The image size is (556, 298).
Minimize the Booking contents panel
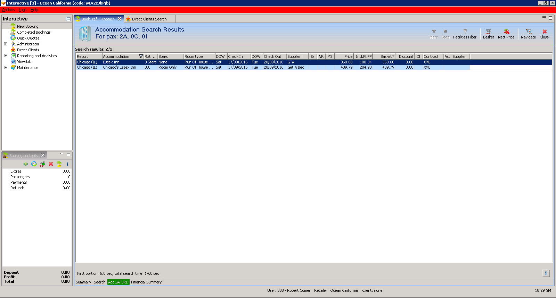[62, 154]
